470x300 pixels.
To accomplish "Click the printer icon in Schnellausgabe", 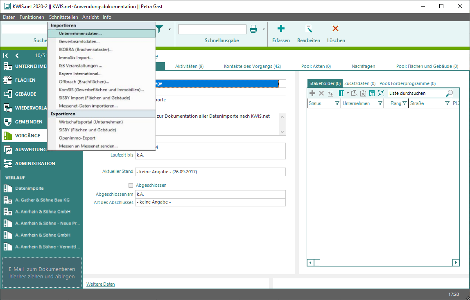I will [253, 29].
